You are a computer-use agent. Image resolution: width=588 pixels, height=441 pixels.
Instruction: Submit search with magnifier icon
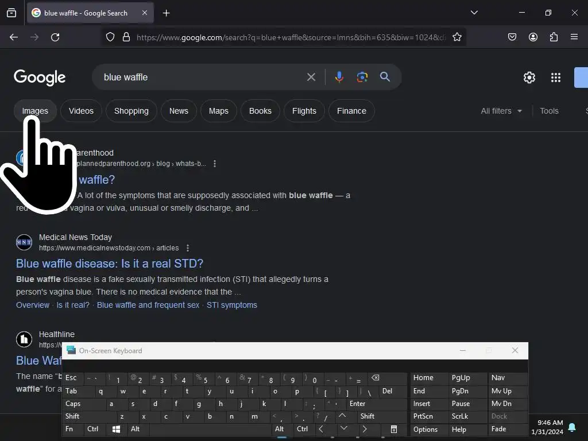pos(385,77)
